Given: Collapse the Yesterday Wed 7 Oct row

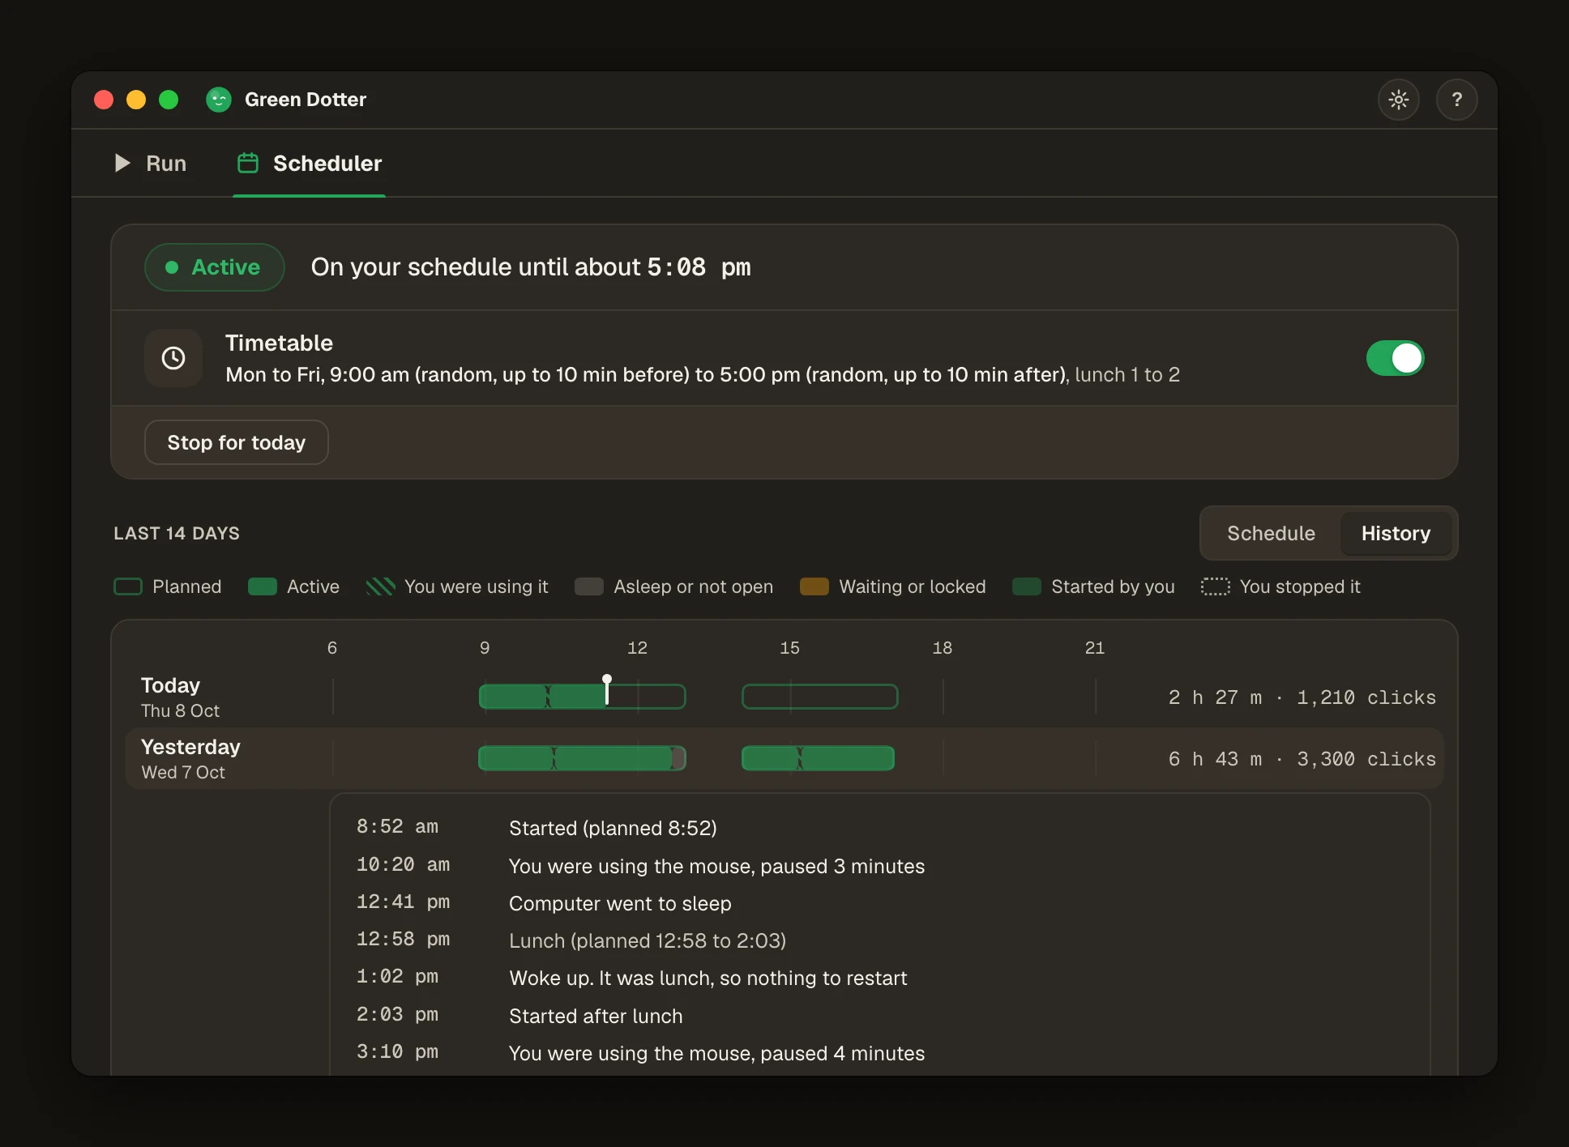Looking at the screenshot, I should pos(784,759).
